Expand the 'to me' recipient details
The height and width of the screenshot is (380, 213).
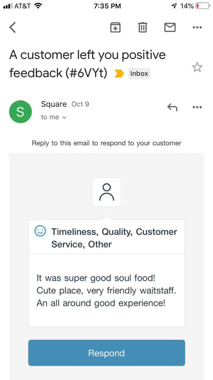(54, 117)
